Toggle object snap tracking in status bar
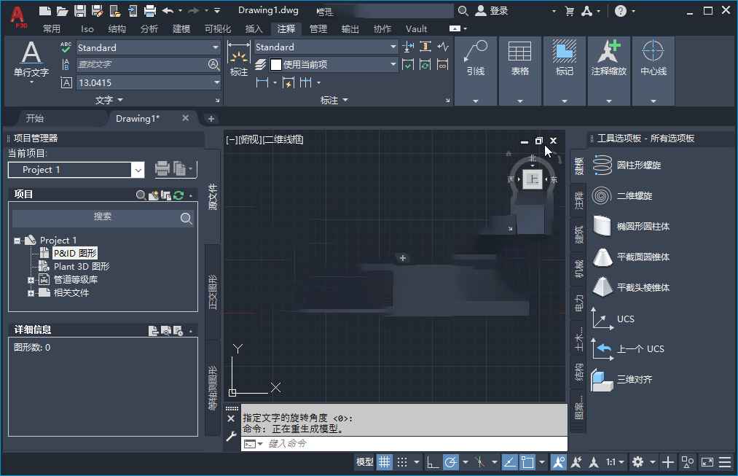This screenshot has height=476, width=738. (509, 462)
